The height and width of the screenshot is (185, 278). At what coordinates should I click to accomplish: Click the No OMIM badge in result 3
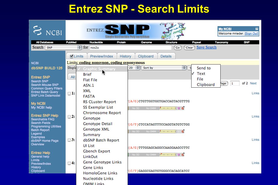pyautogui.click(x=151, y=154)
